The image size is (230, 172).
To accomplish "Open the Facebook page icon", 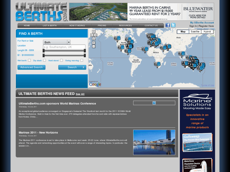I will 168,25.
